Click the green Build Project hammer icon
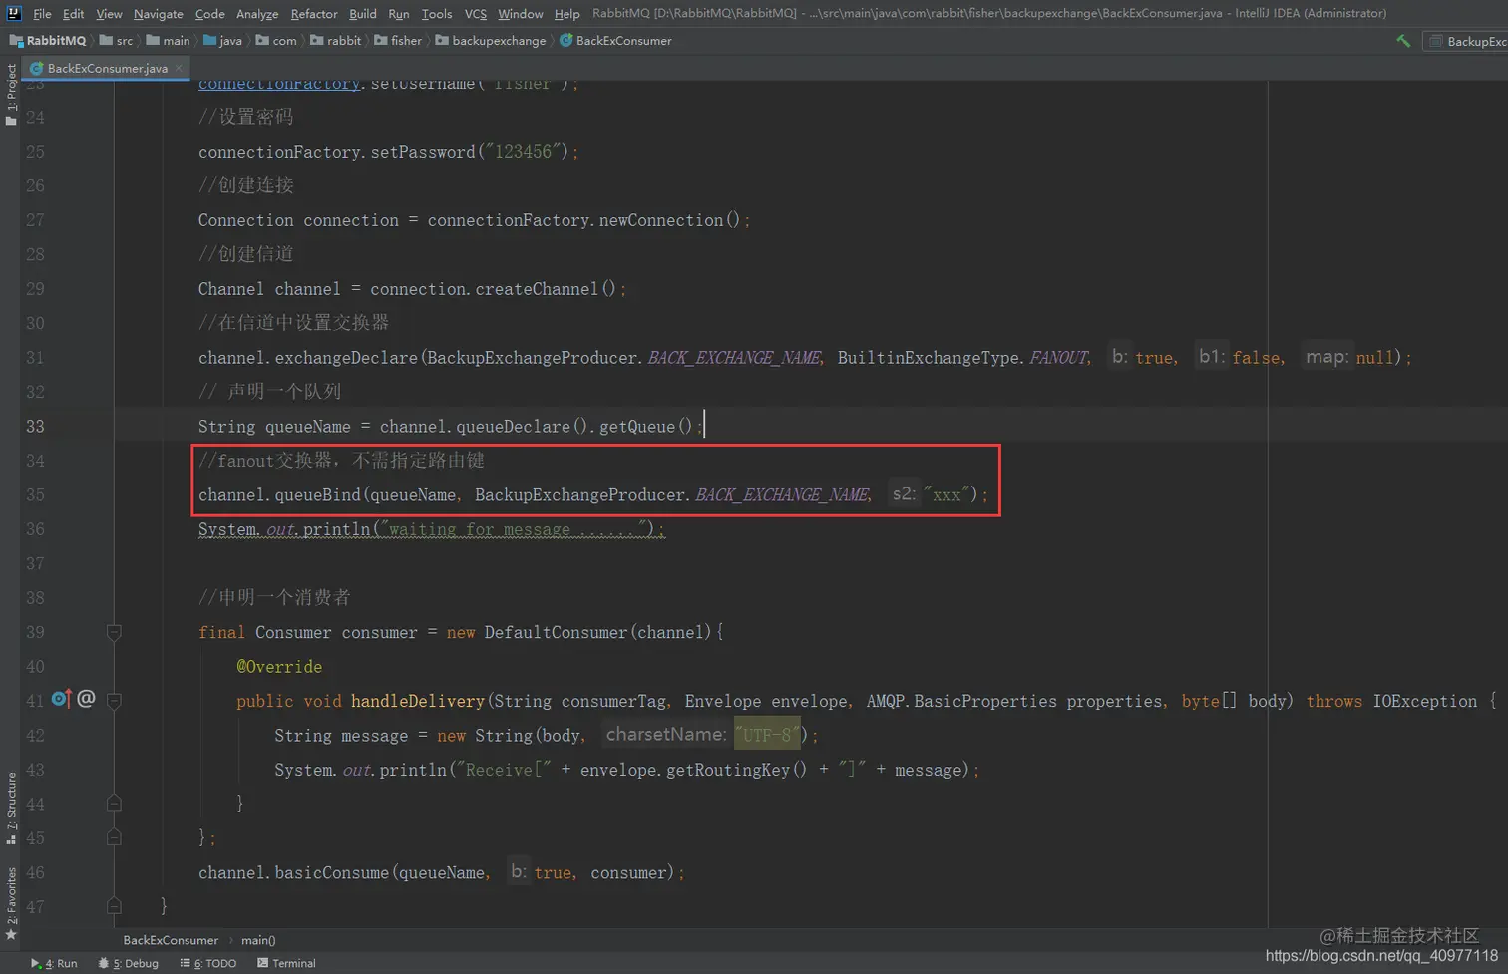 (1403, 41)
